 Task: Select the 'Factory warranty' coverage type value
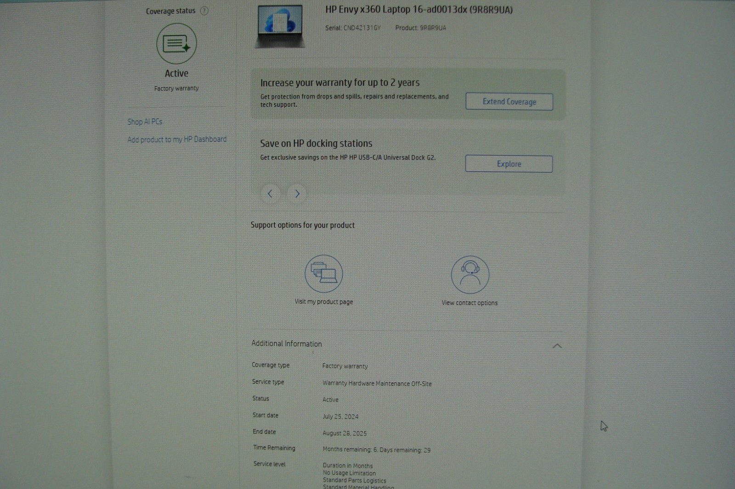pos(345,366)
